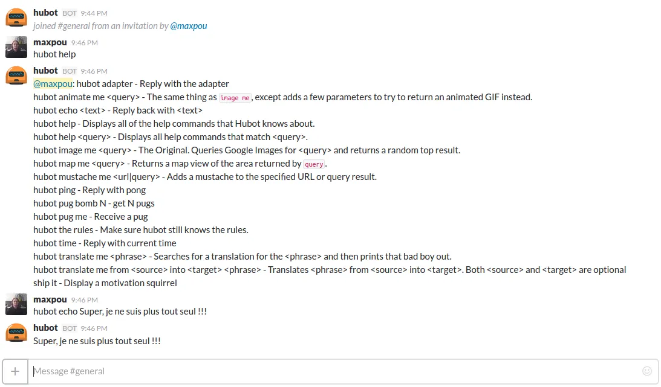661x387 pixels.
Task: Click maxpou's avatar on the echo message
Action: point(16,304)
